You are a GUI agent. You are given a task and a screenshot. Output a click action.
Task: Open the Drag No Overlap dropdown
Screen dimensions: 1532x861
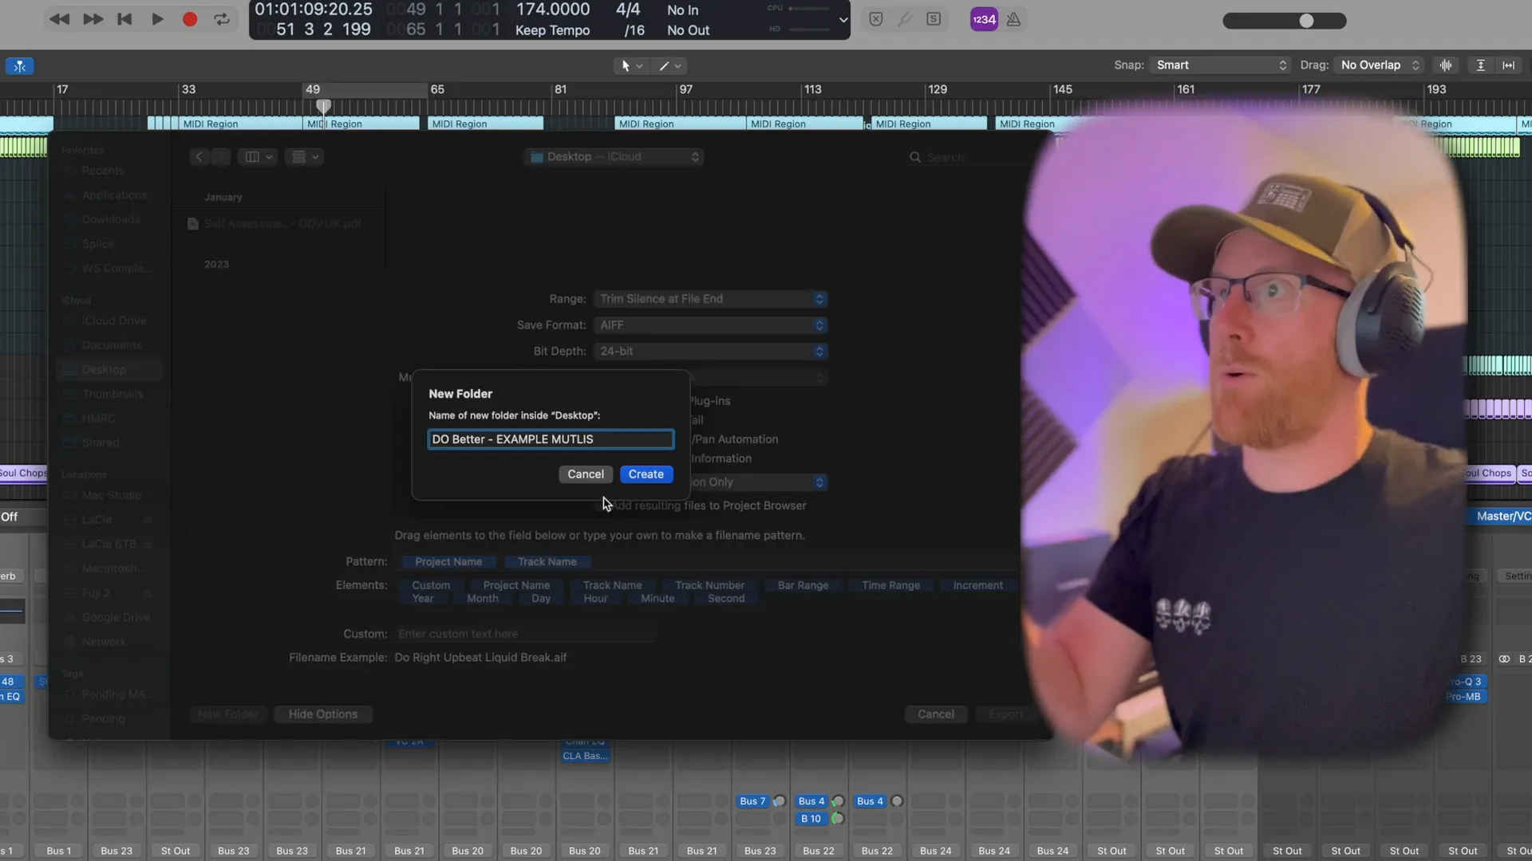(1380, 65)
